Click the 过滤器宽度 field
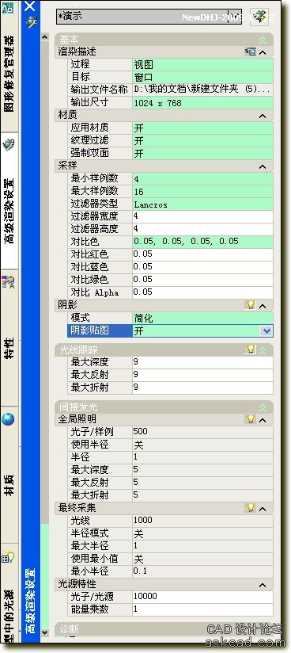Viewport: 291px width, 653px height. coord(202,216)
